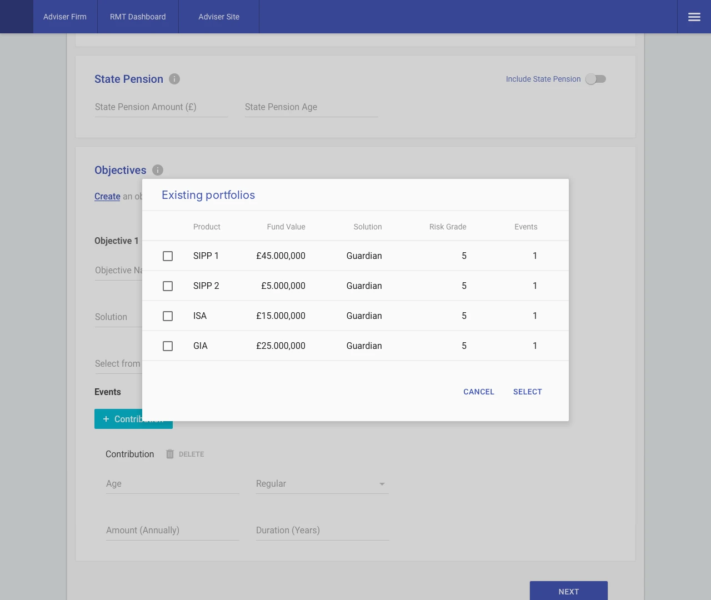The height and width of the screenshot is (600, 711).
Task: Toggle Include State Pension switch
Action: coord(595,79)
